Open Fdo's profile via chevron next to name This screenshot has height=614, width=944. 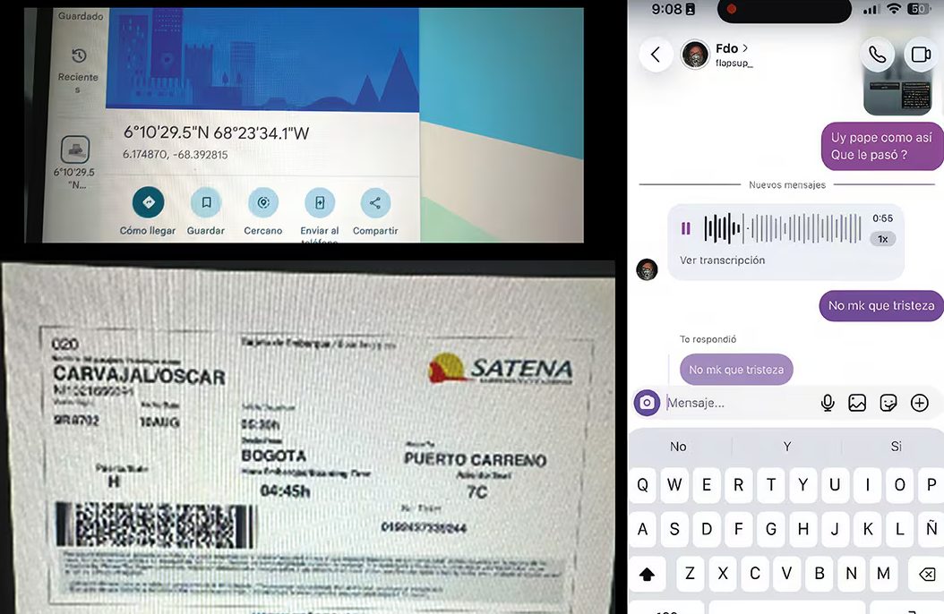745,48
